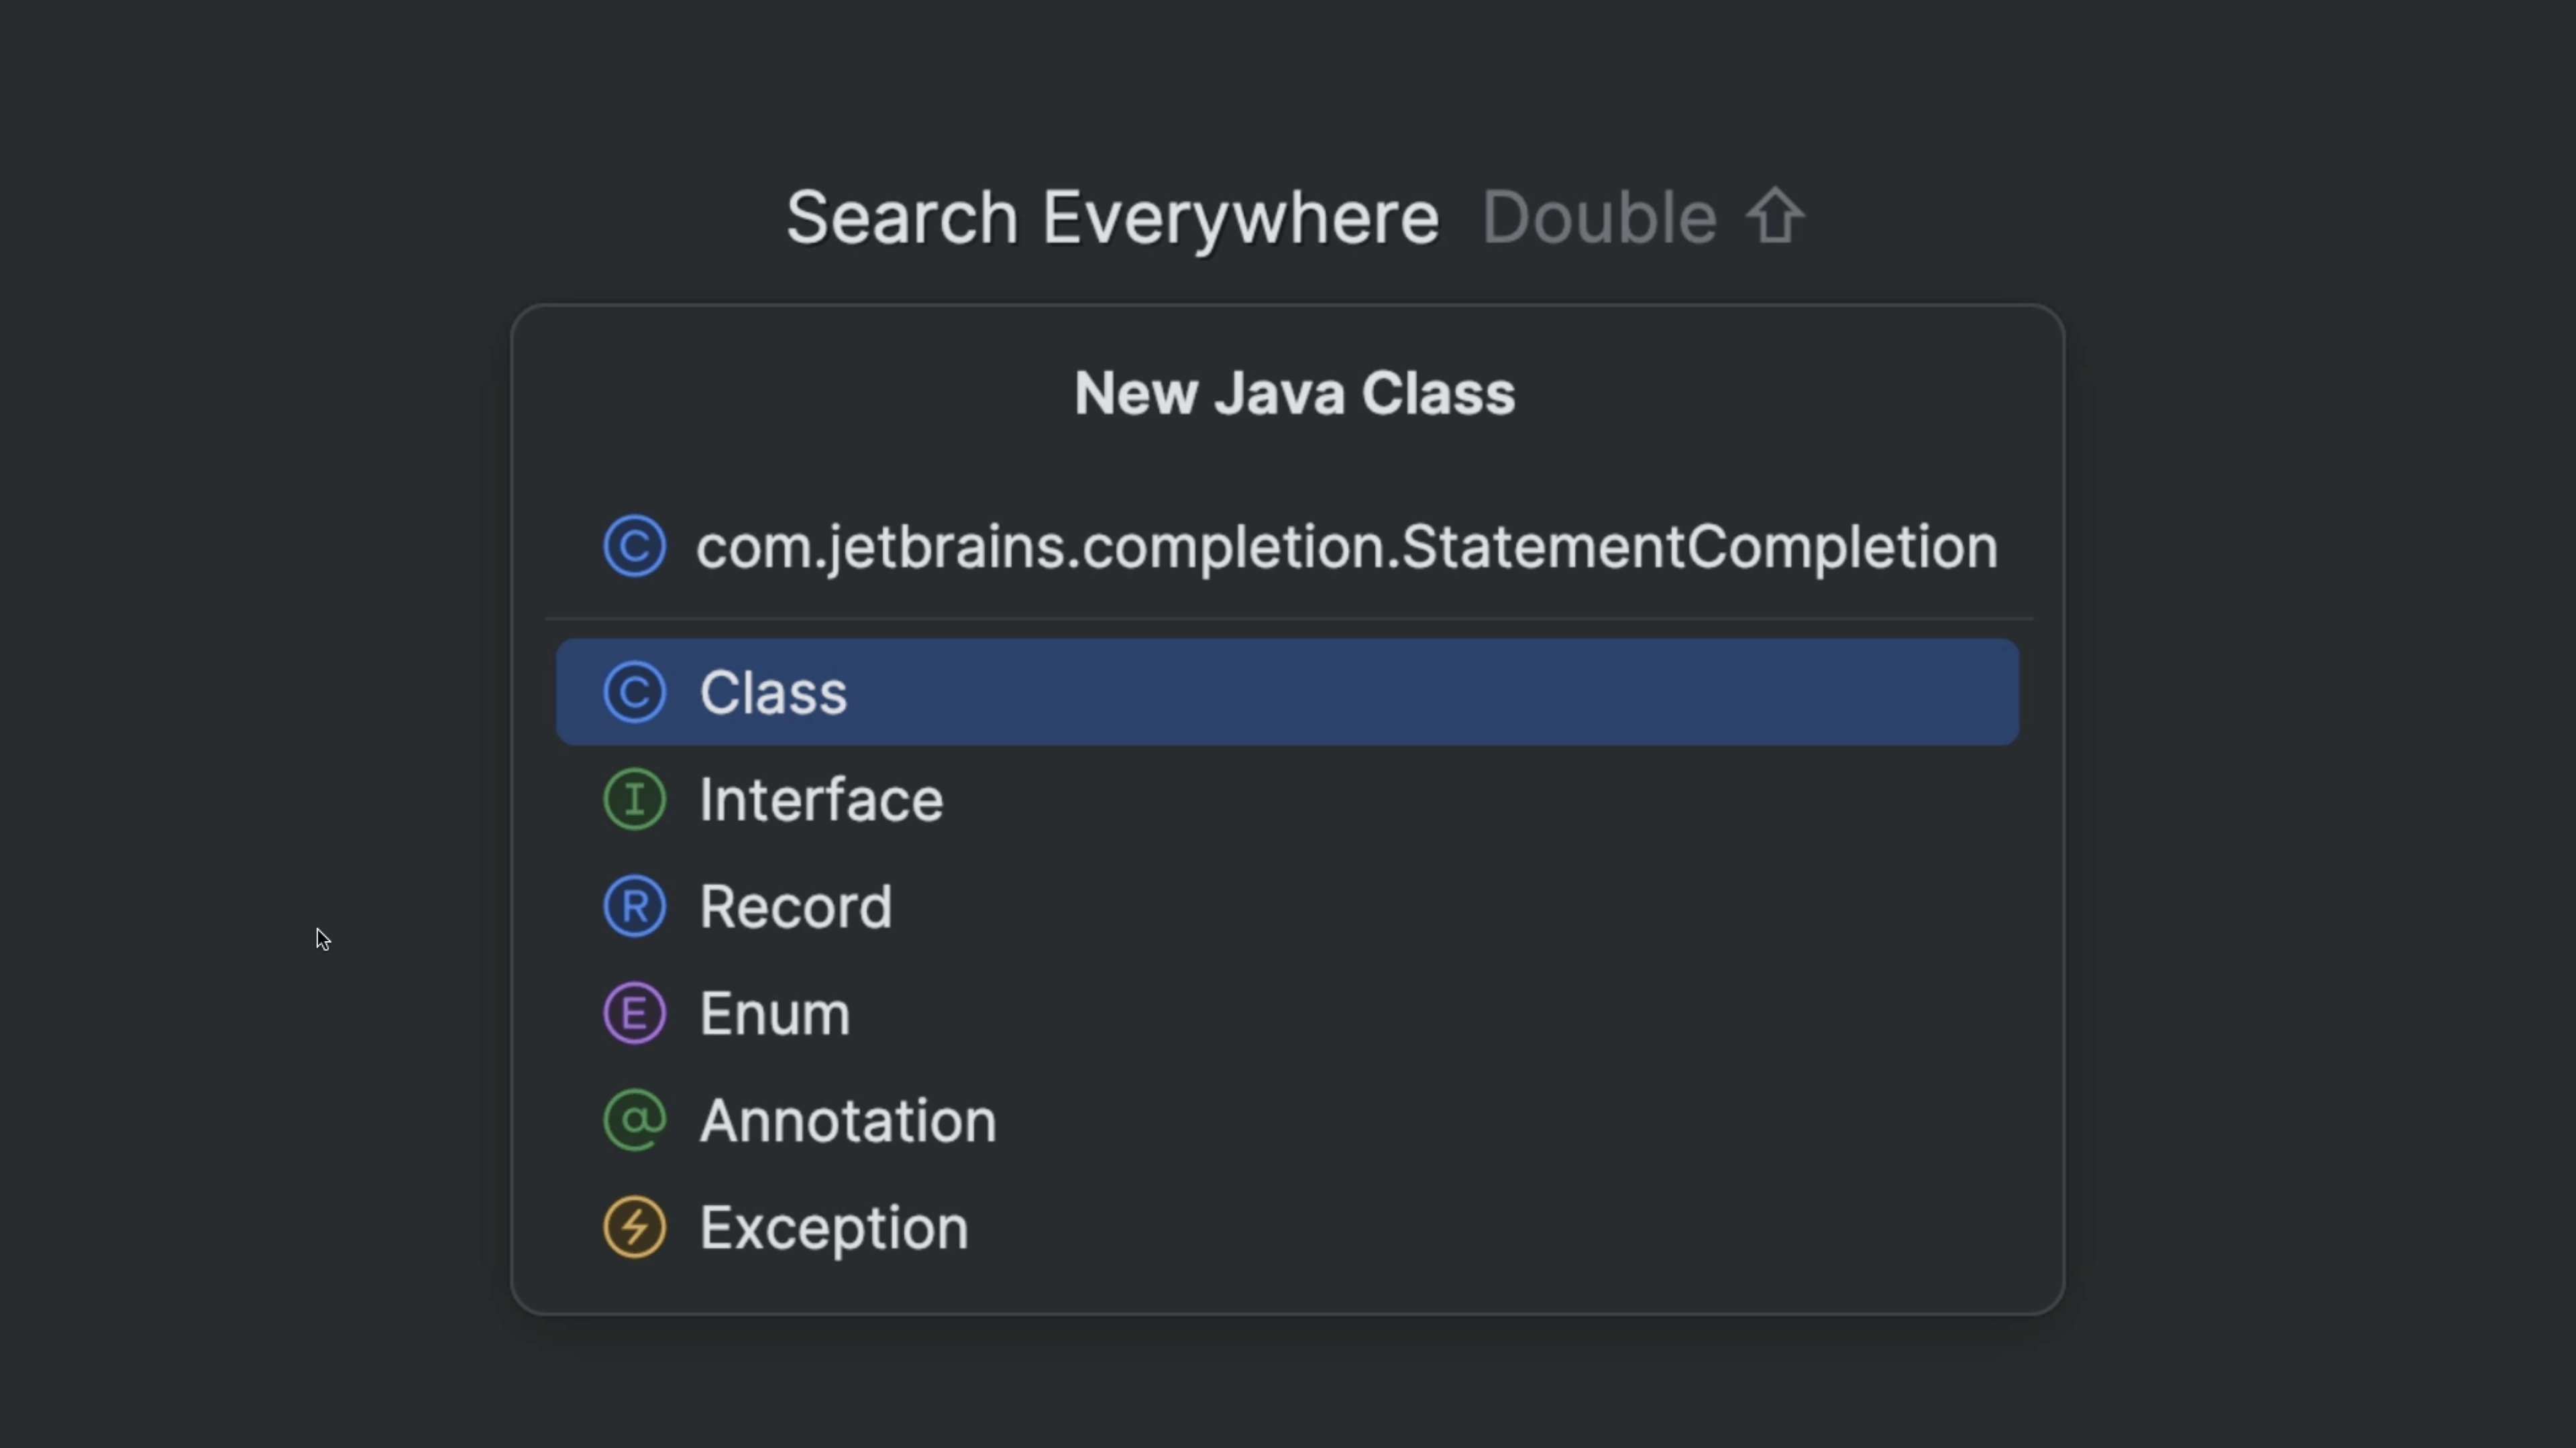Screen dimensions: 2576x1448
Task: Click the yellow Exception lightning icon
Action: coord(634,1226)
